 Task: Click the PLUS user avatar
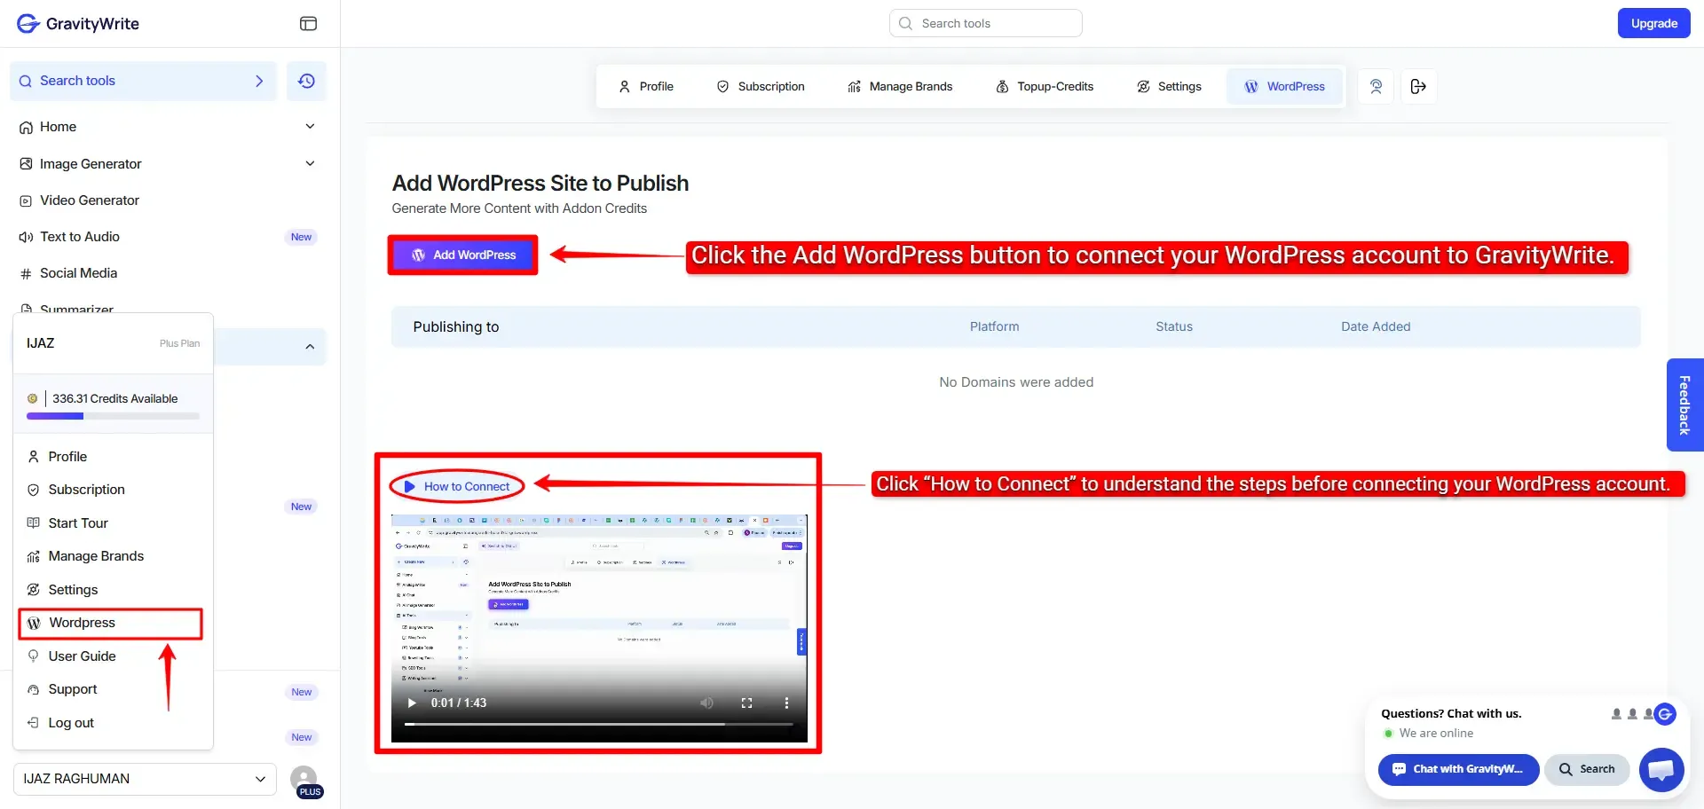tap(304, 780)
